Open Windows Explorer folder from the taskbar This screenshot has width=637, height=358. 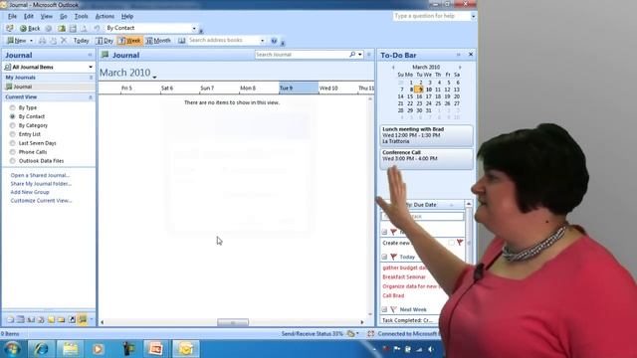pyautogui.click(x=70, y=349)
